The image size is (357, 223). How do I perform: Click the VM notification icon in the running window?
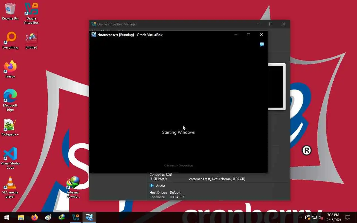pyautogui.click(x=262, y=44)
